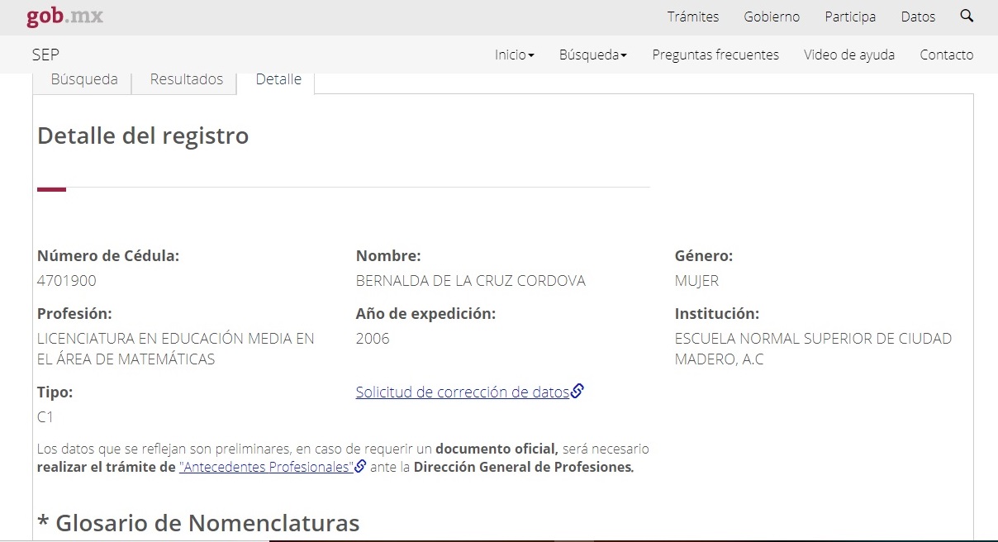Open Preguntas frecuentes page
The height and width of the screenshot is (542, 998).
715,55
